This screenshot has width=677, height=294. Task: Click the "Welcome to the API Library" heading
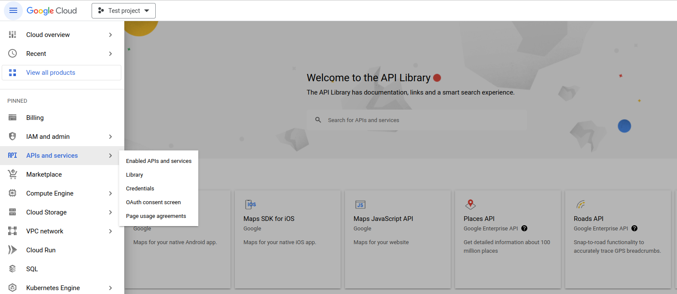click(369, 77)
